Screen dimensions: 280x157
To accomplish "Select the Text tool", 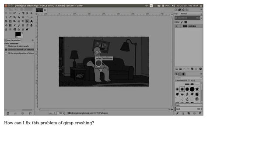I will [x=31, y=21].
